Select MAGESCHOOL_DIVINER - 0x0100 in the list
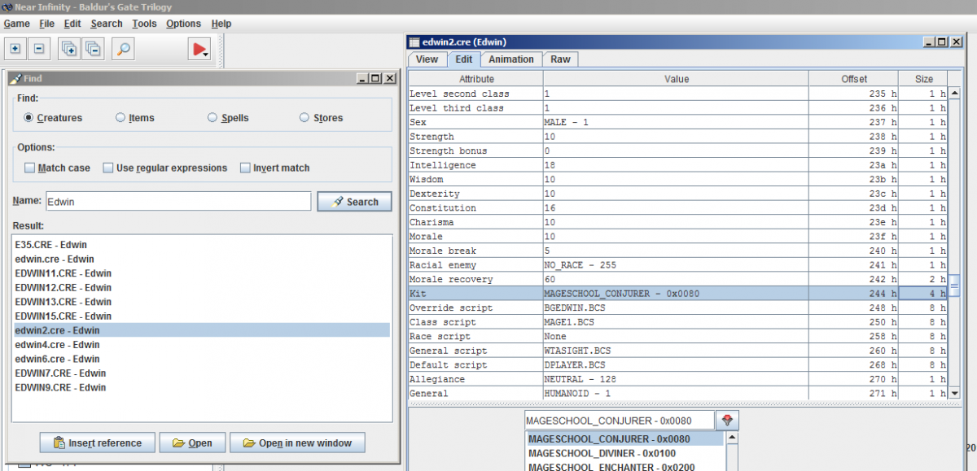977x471 pixels. (x=624, y=453)
